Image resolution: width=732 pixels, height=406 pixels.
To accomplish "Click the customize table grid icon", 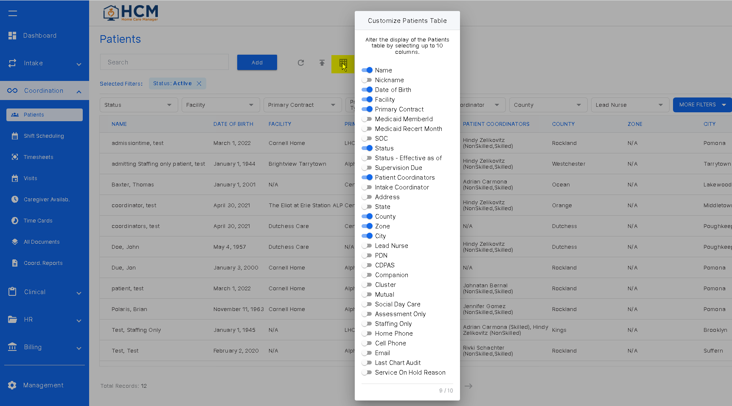I will (x=343, y=64).
